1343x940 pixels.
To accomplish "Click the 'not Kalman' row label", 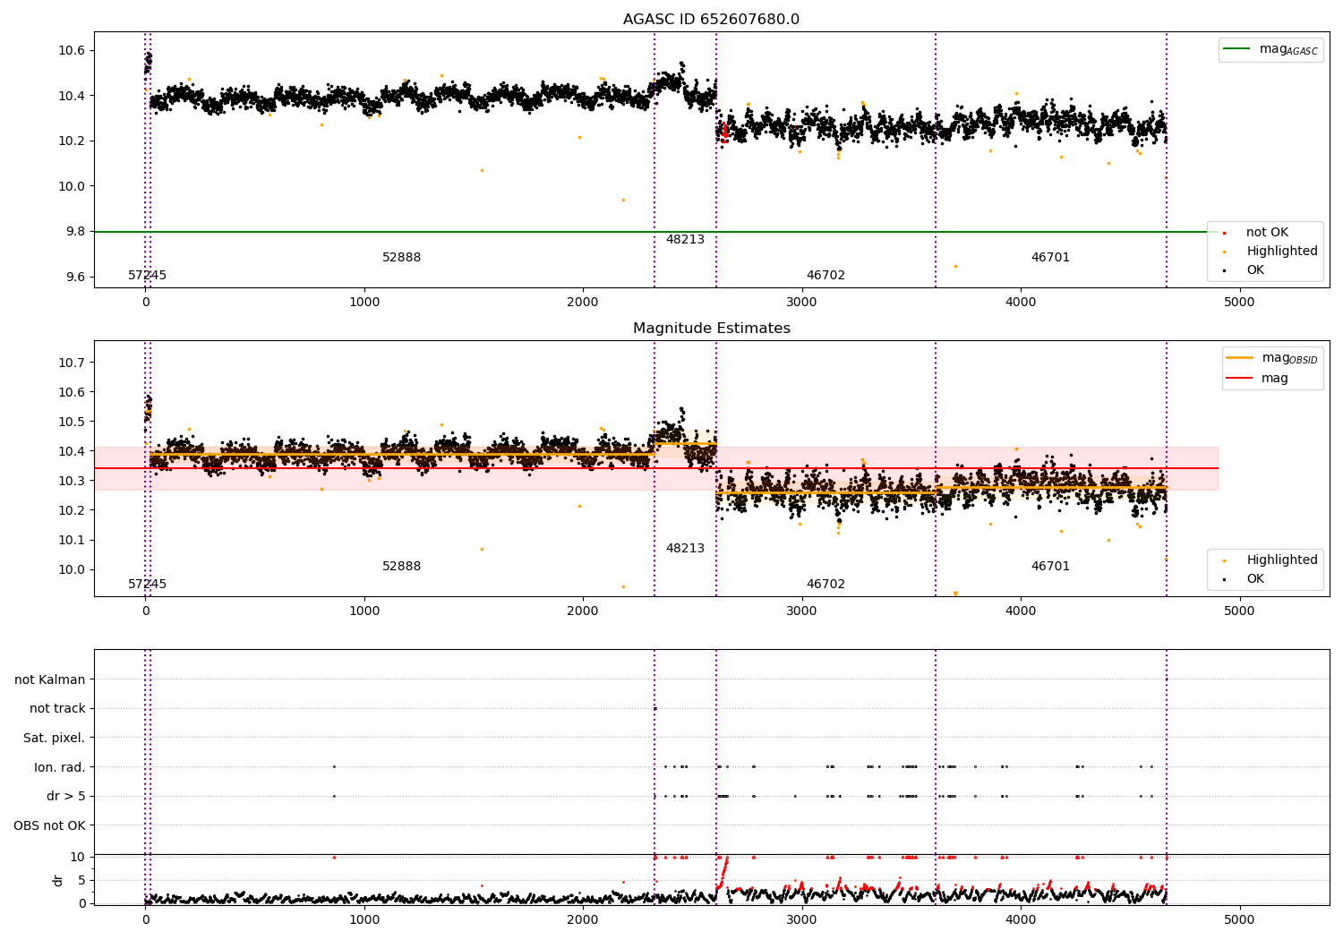I will click(50, 679).
